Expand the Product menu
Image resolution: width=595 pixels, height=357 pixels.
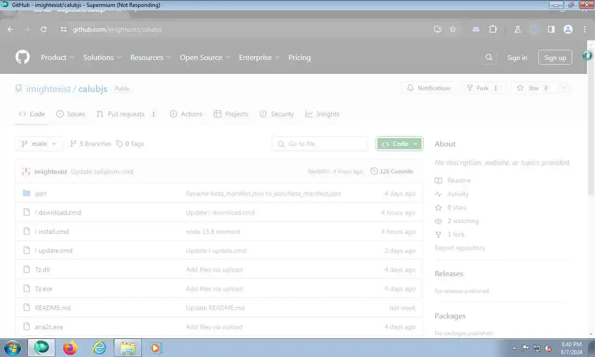[58, 57]
